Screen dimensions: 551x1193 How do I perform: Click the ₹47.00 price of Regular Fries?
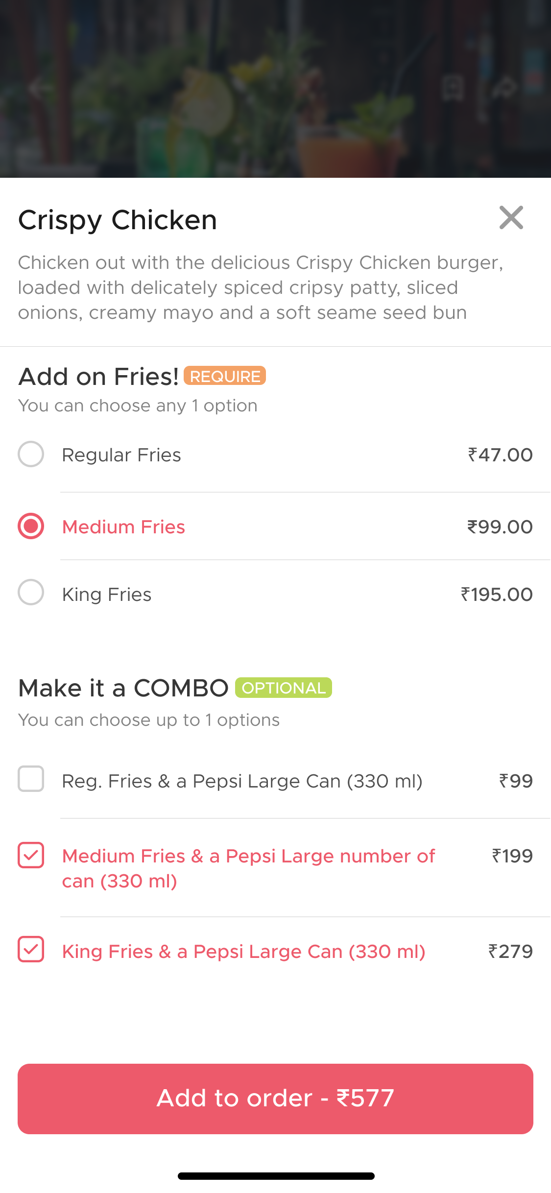click(x=500, y=455)
